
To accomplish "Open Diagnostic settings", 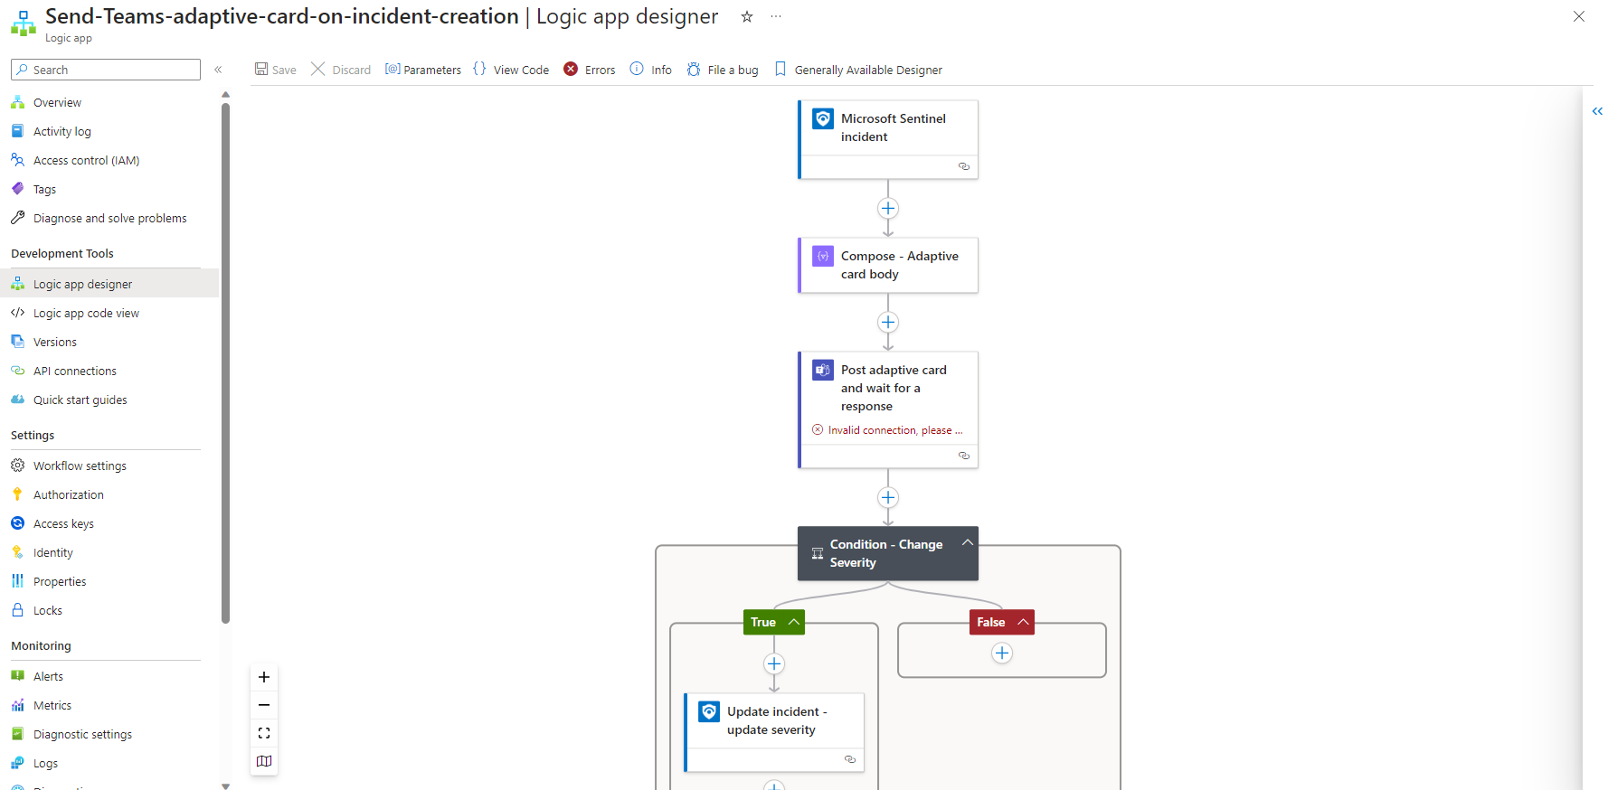I will point(82,734).
